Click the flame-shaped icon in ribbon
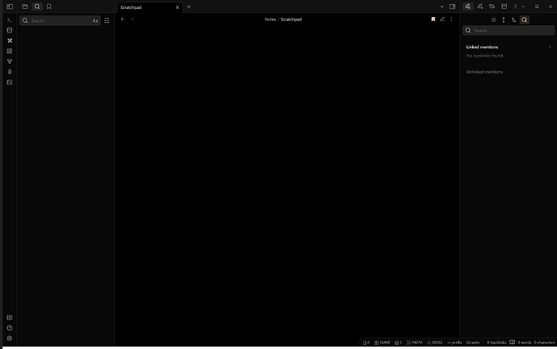 click(x=10, y=71)
